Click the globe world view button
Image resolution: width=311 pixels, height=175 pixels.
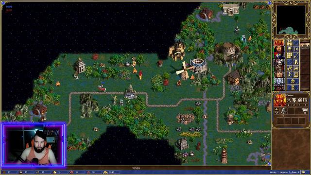coord(290,49)
